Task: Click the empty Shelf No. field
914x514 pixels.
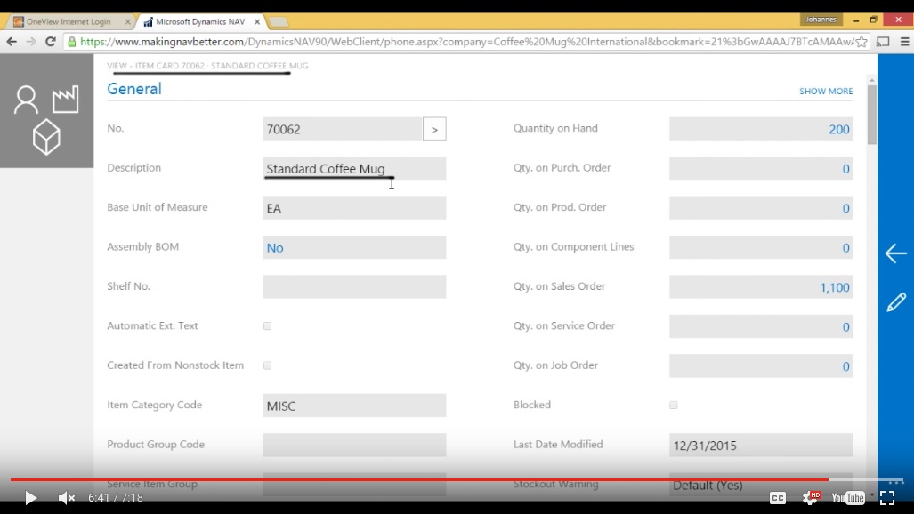Action: 354,286
